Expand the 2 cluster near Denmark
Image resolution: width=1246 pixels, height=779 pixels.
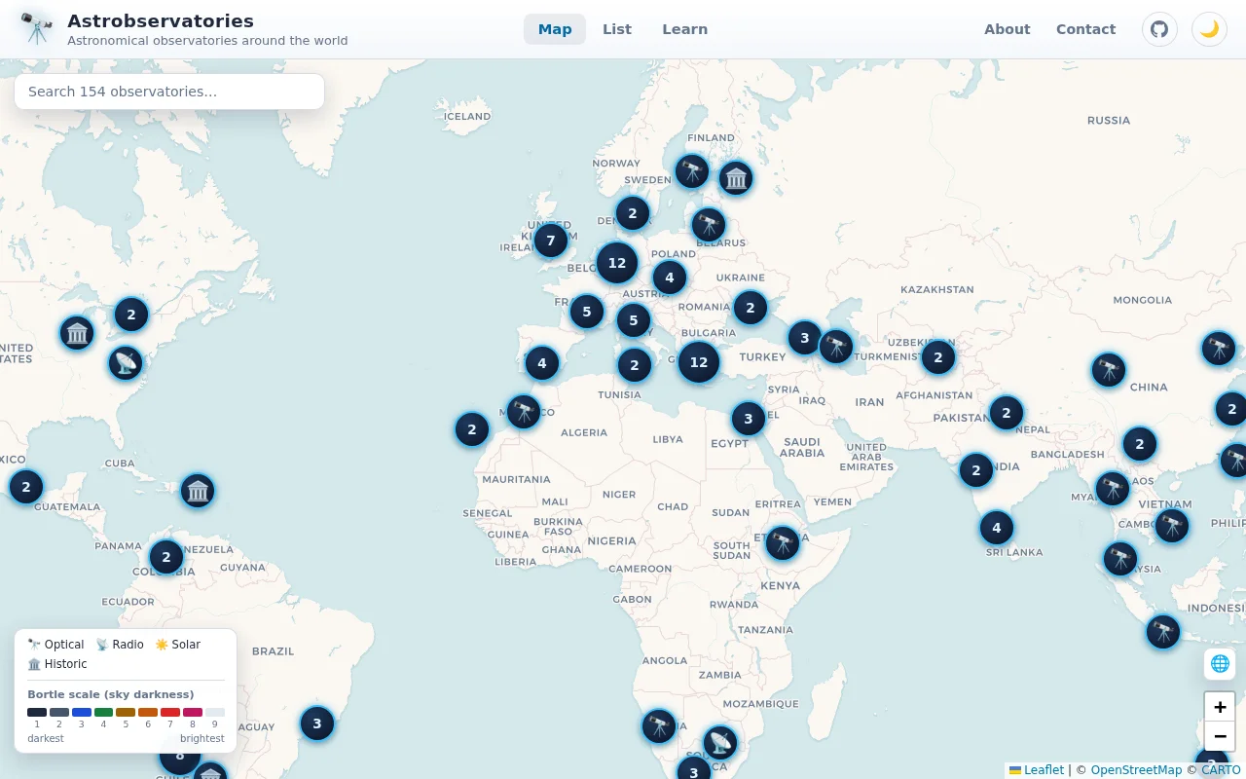point(633,213)
